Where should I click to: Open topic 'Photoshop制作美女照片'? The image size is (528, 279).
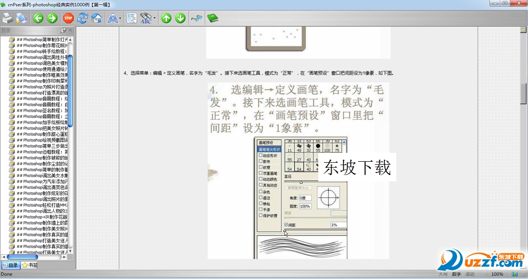pyautogui.click(x=42, y=229)
